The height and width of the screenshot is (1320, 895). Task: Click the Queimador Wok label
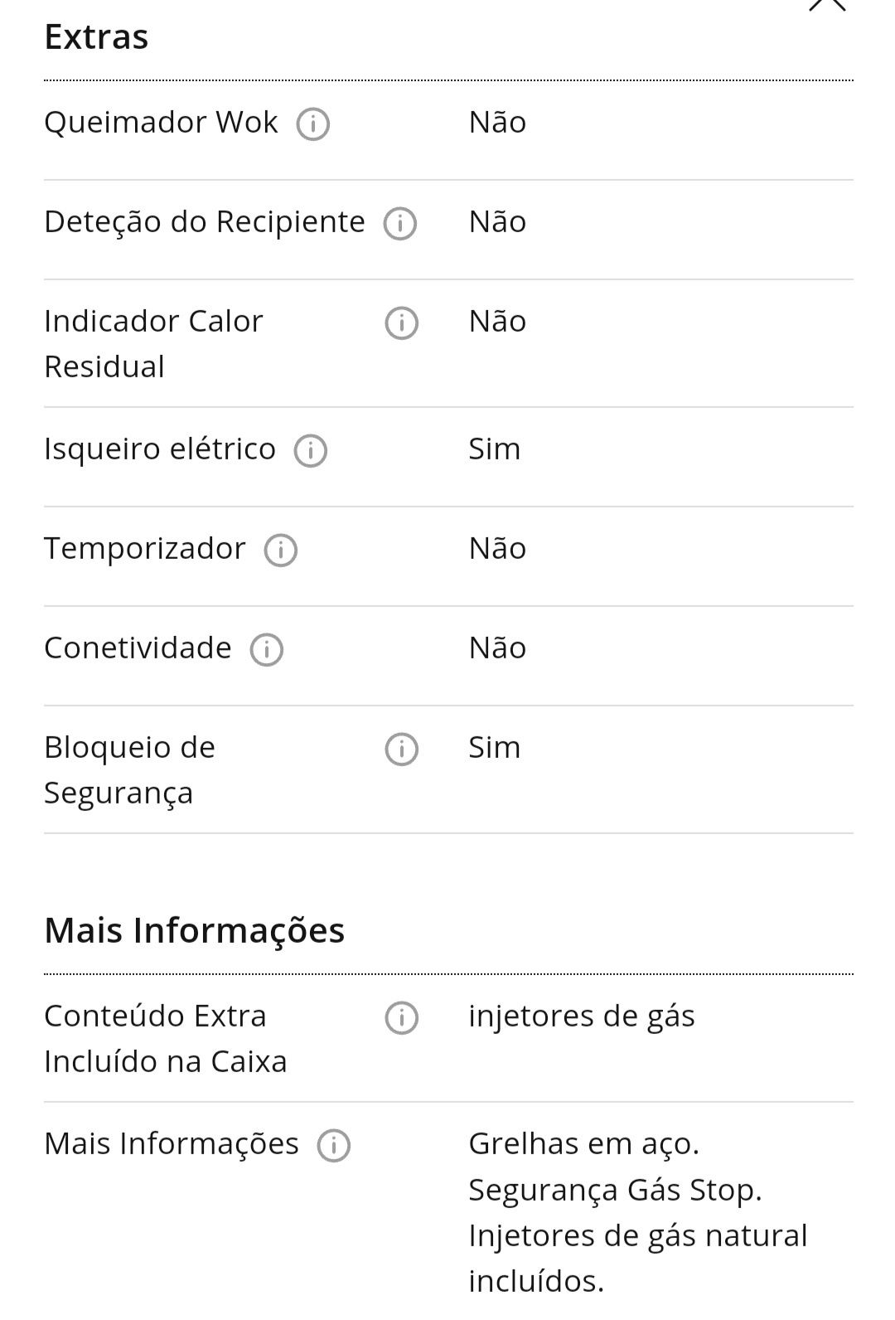pos(161,123)
